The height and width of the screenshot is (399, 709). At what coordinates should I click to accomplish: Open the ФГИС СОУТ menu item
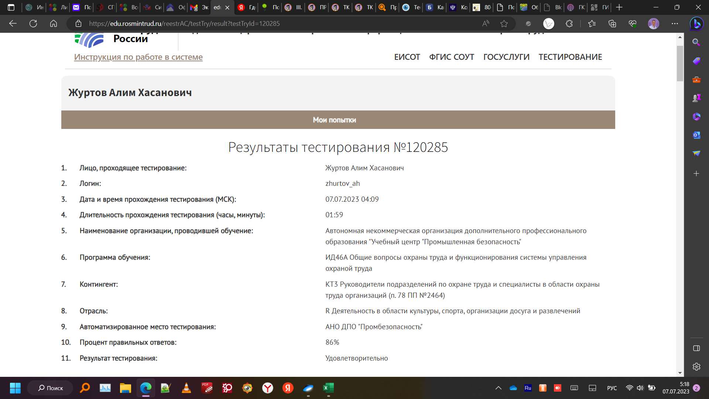451,57
